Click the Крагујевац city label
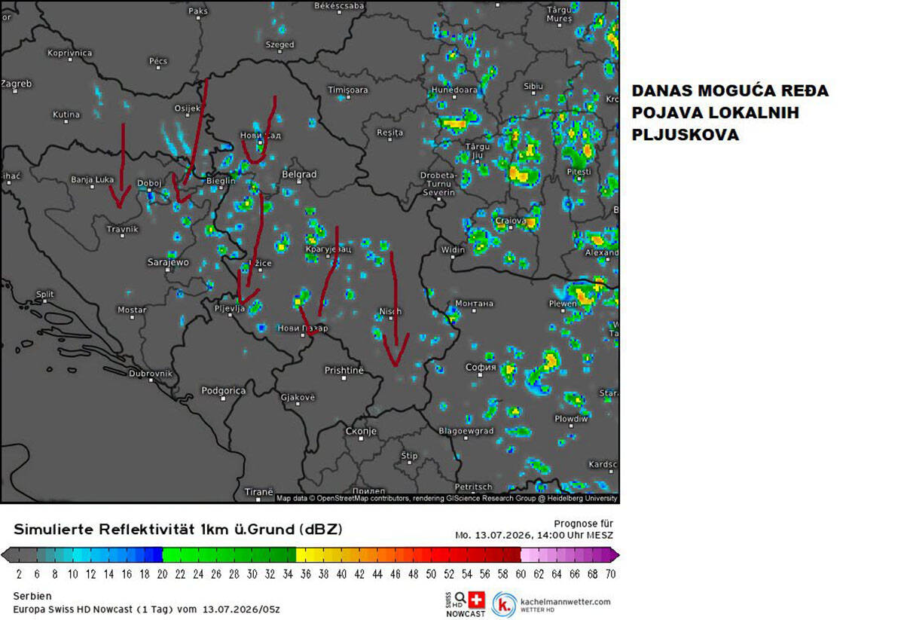The height and width of the screenshot is (620, 904). (x=328, y=248)
